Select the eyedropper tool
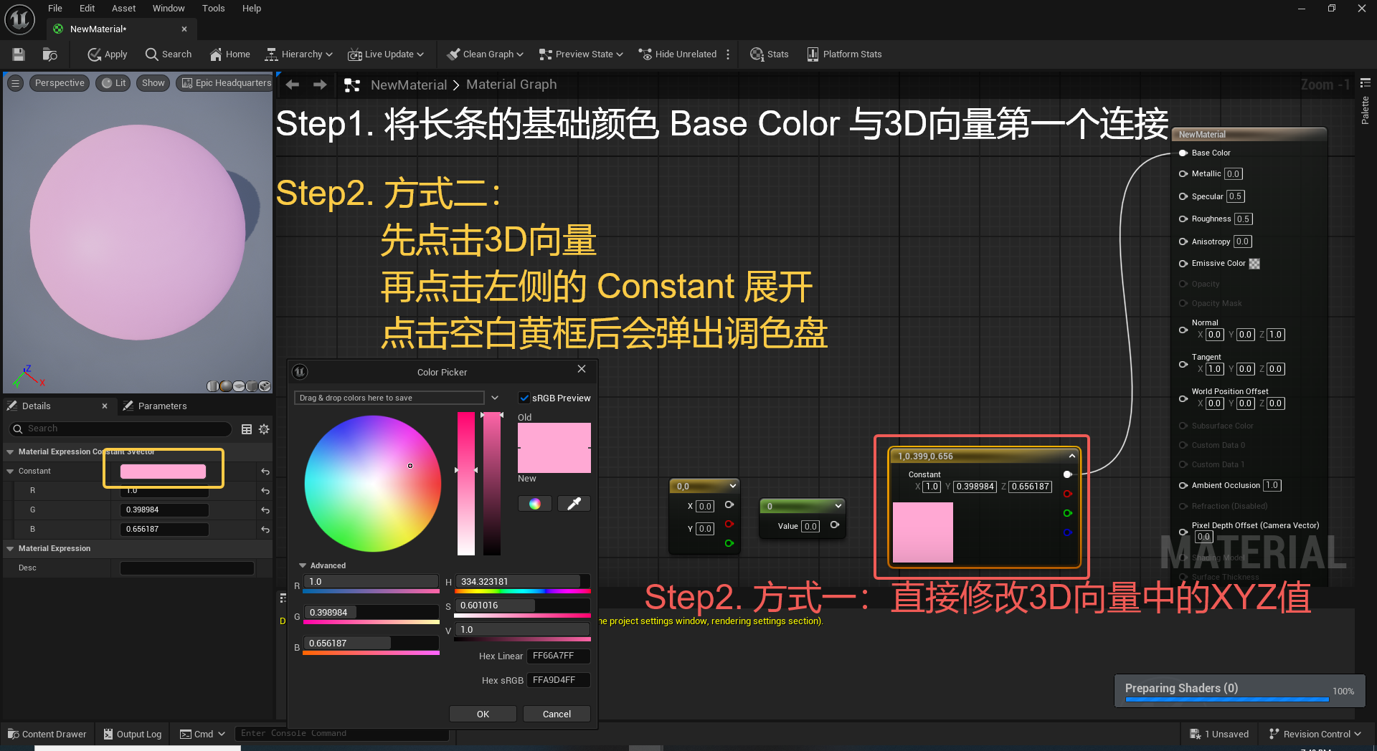Image resolution: width=1377 pixels, height=751 pixels. pyautogui.click(x=574, y=504)
